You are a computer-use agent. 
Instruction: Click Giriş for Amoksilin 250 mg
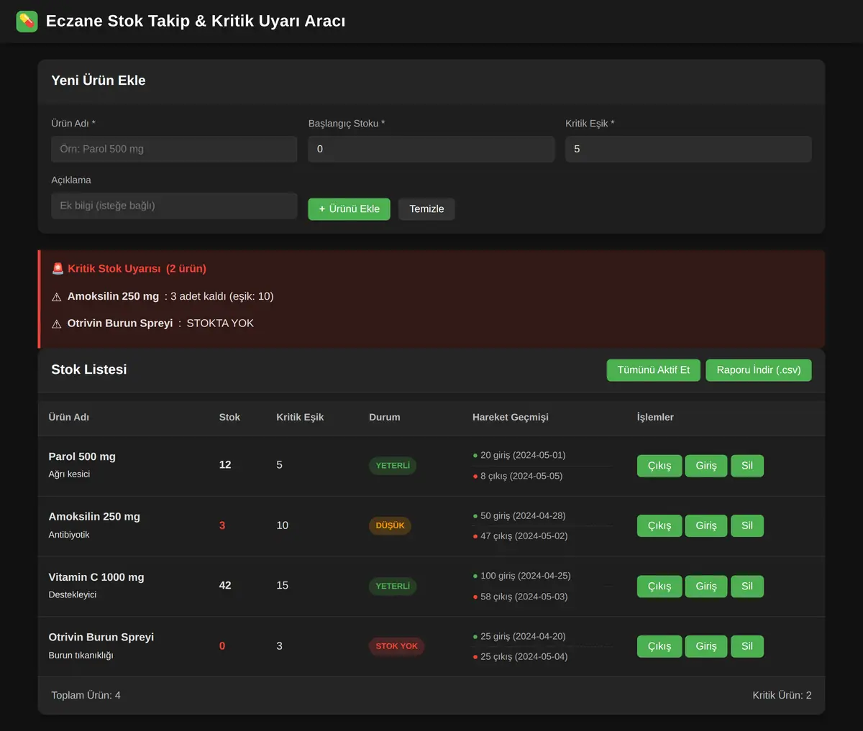tap(706, 525)
